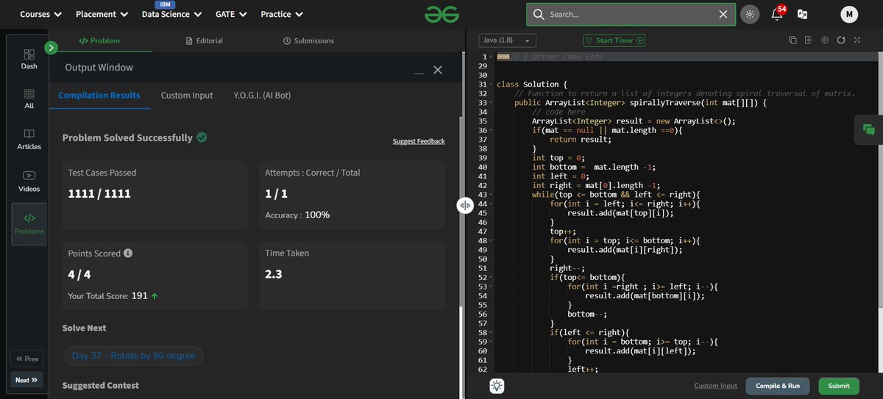
Task: Enter fullscreen editor mode
Action: tap(857, 40)
